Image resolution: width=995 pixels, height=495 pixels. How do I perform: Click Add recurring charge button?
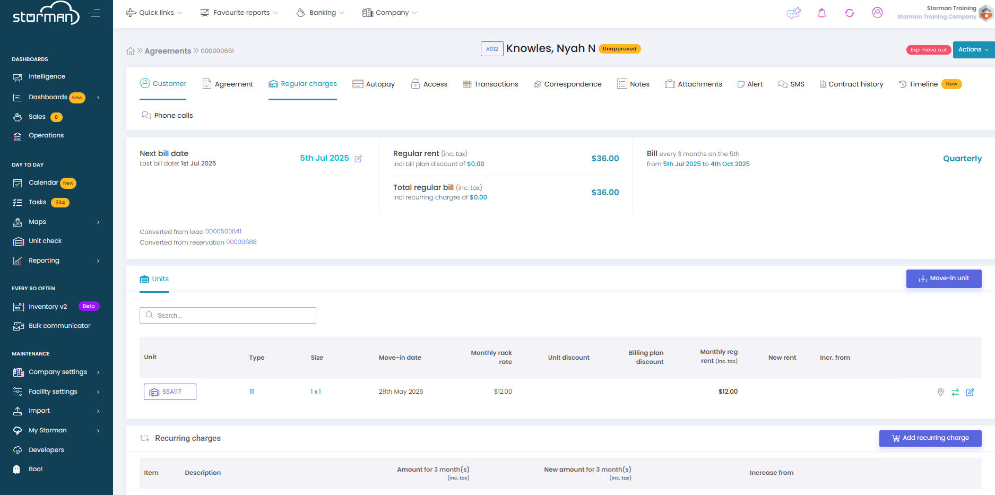click(x=930, y=438)
